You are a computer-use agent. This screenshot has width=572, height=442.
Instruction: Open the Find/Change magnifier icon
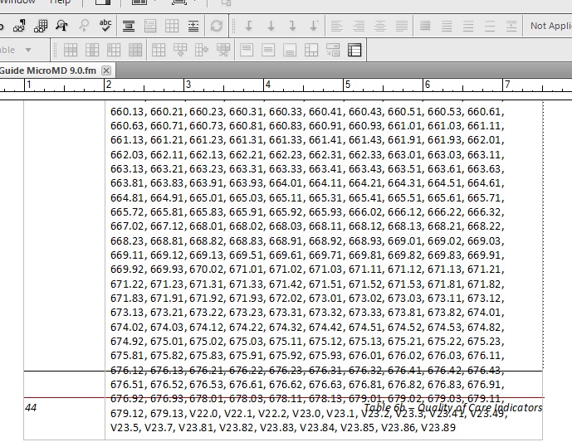(62, 26)
